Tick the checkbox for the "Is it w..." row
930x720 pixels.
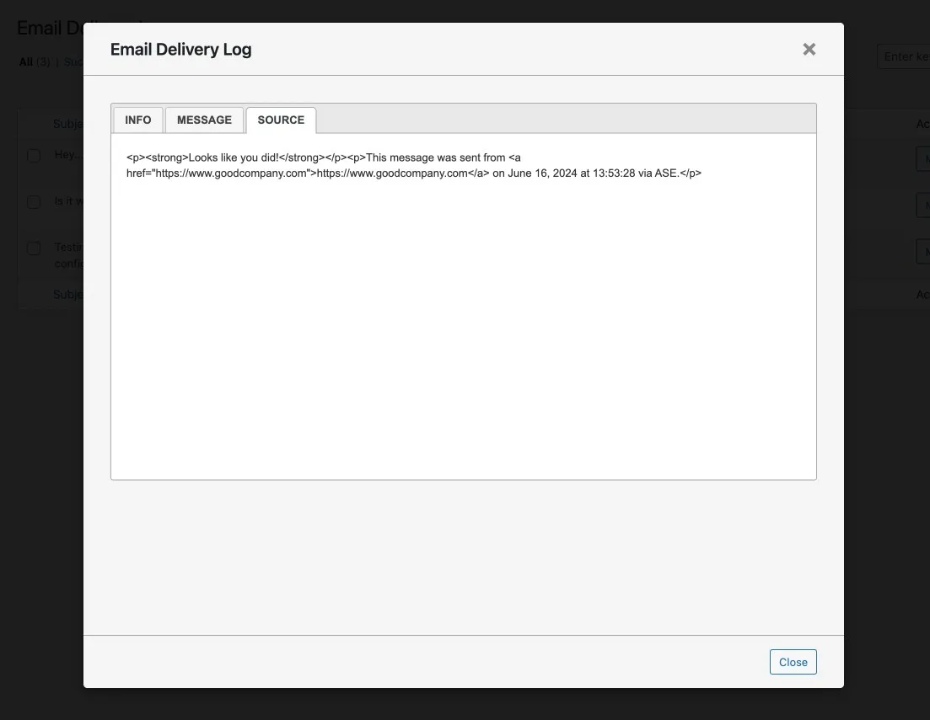(x=34, y=201)
